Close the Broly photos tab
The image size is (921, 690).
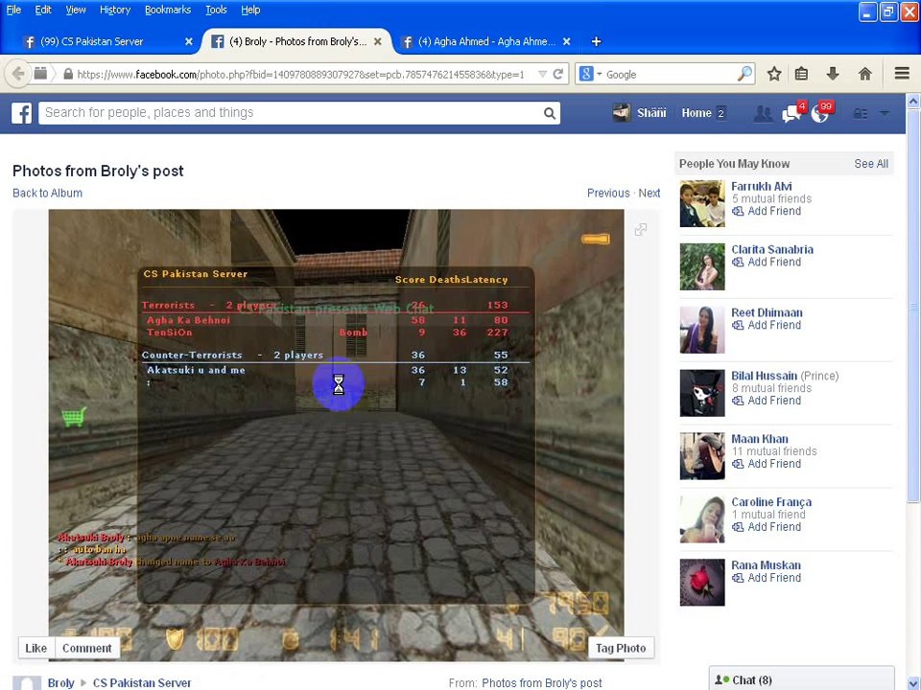378,41
